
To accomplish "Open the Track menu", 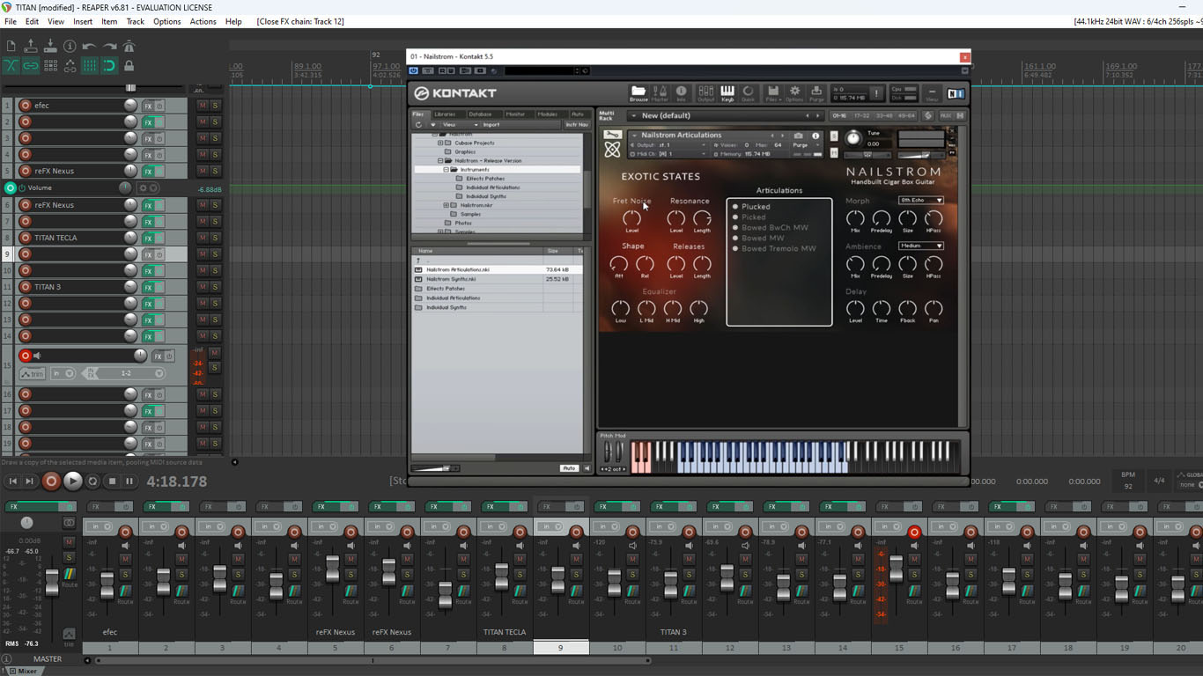I will point(135,21).
